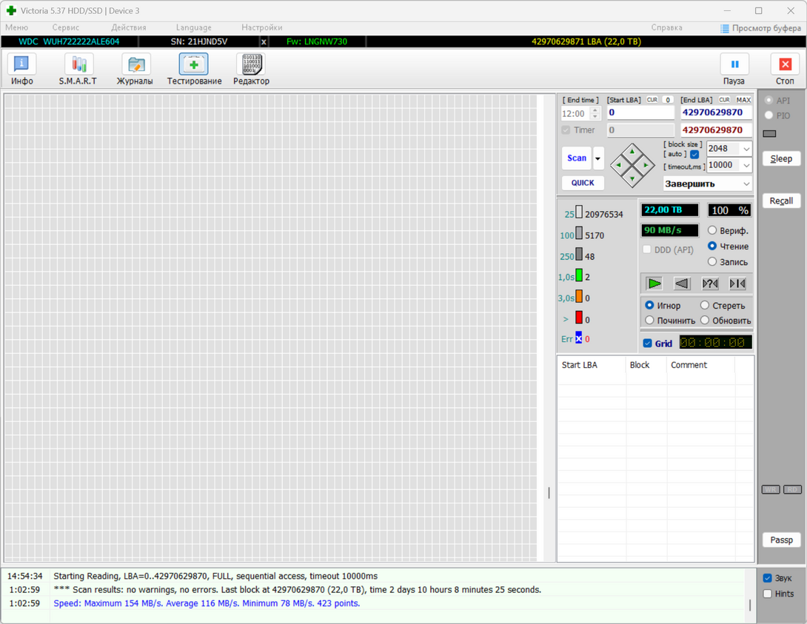
Task: Toggle the Звук sound checkbox
Action: coord(767,578)
